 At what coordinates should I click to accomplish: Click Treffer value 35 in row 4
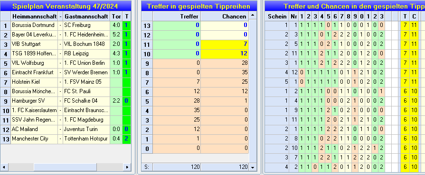tap(177, 111)
